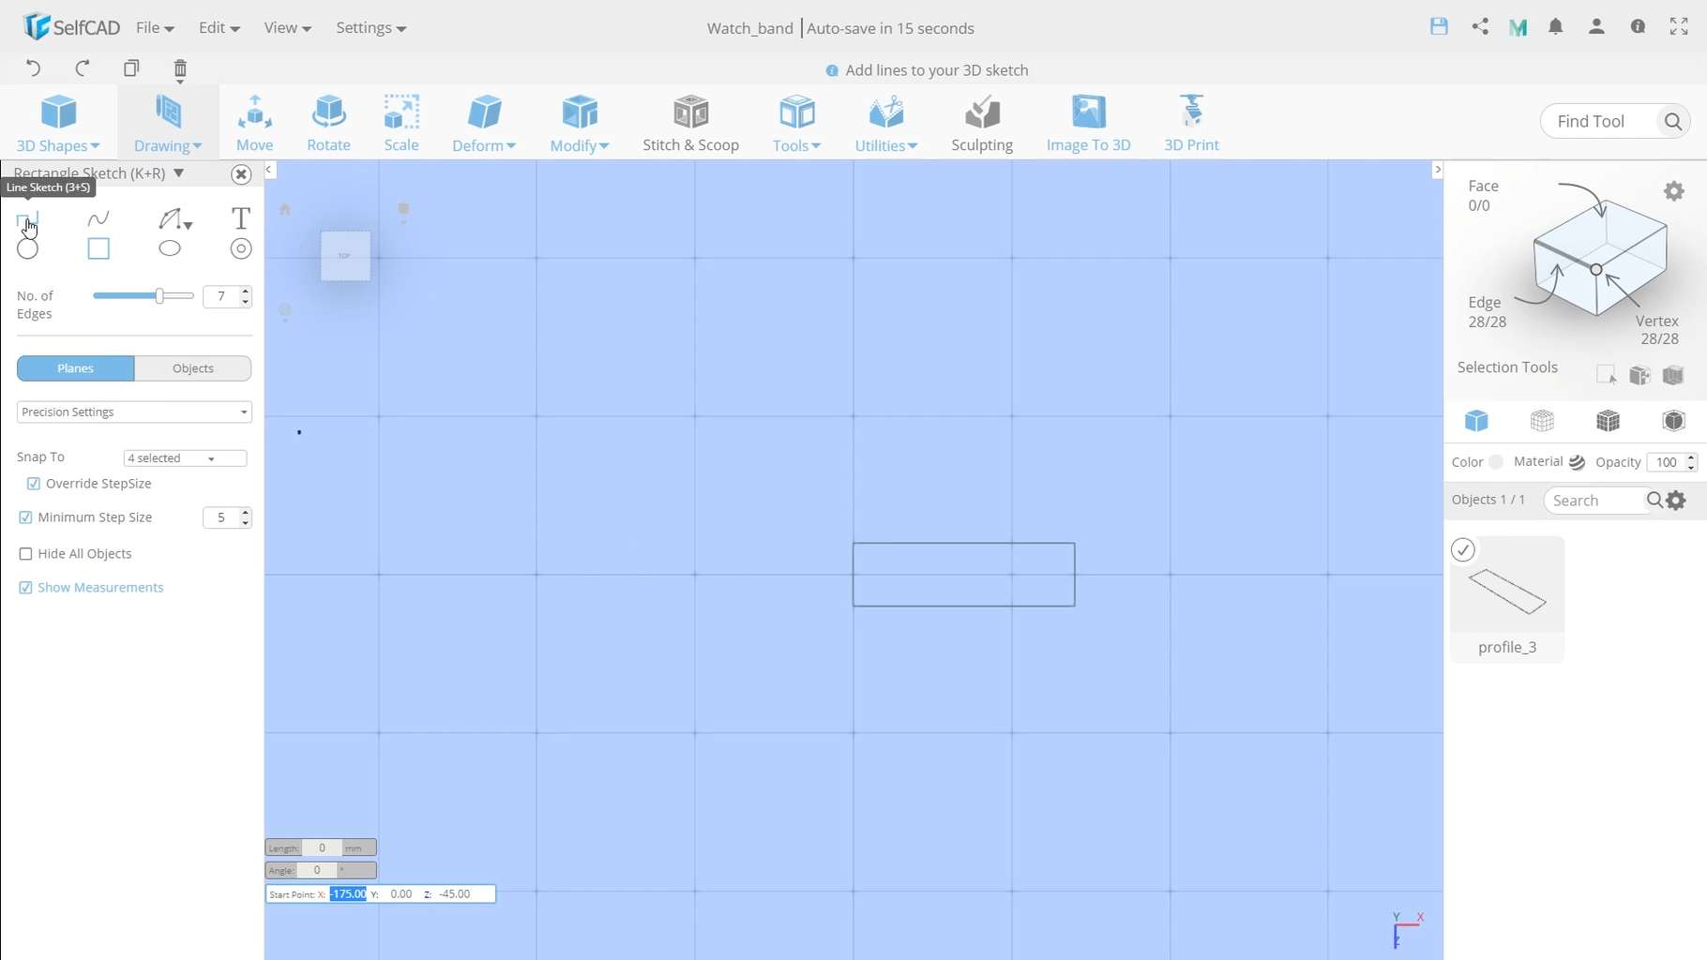The height and width of the screenshot is (960, 1707).
Task: Toggle fullscreen mode icon
Action: [x=1679, y=27]
